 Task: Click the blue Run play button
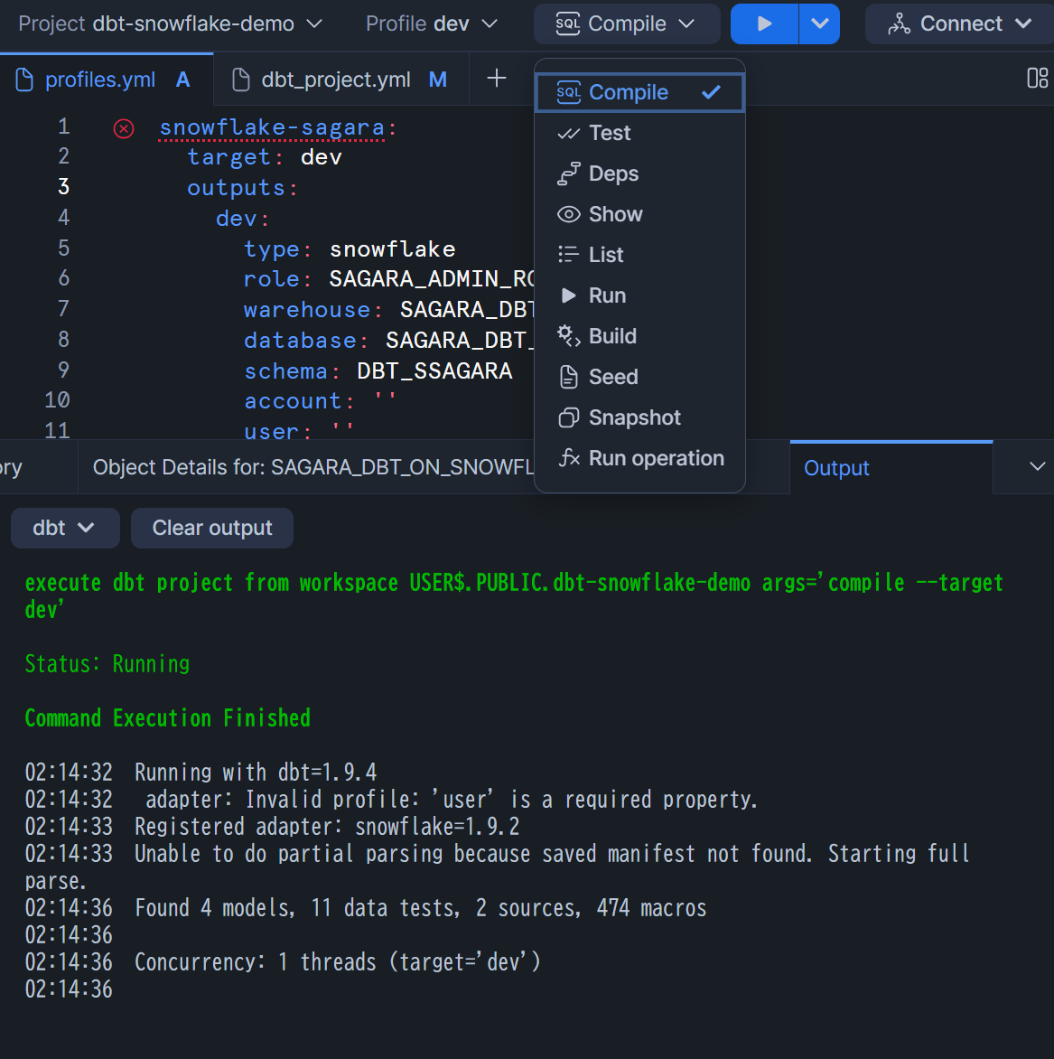[x=764, y=23]
